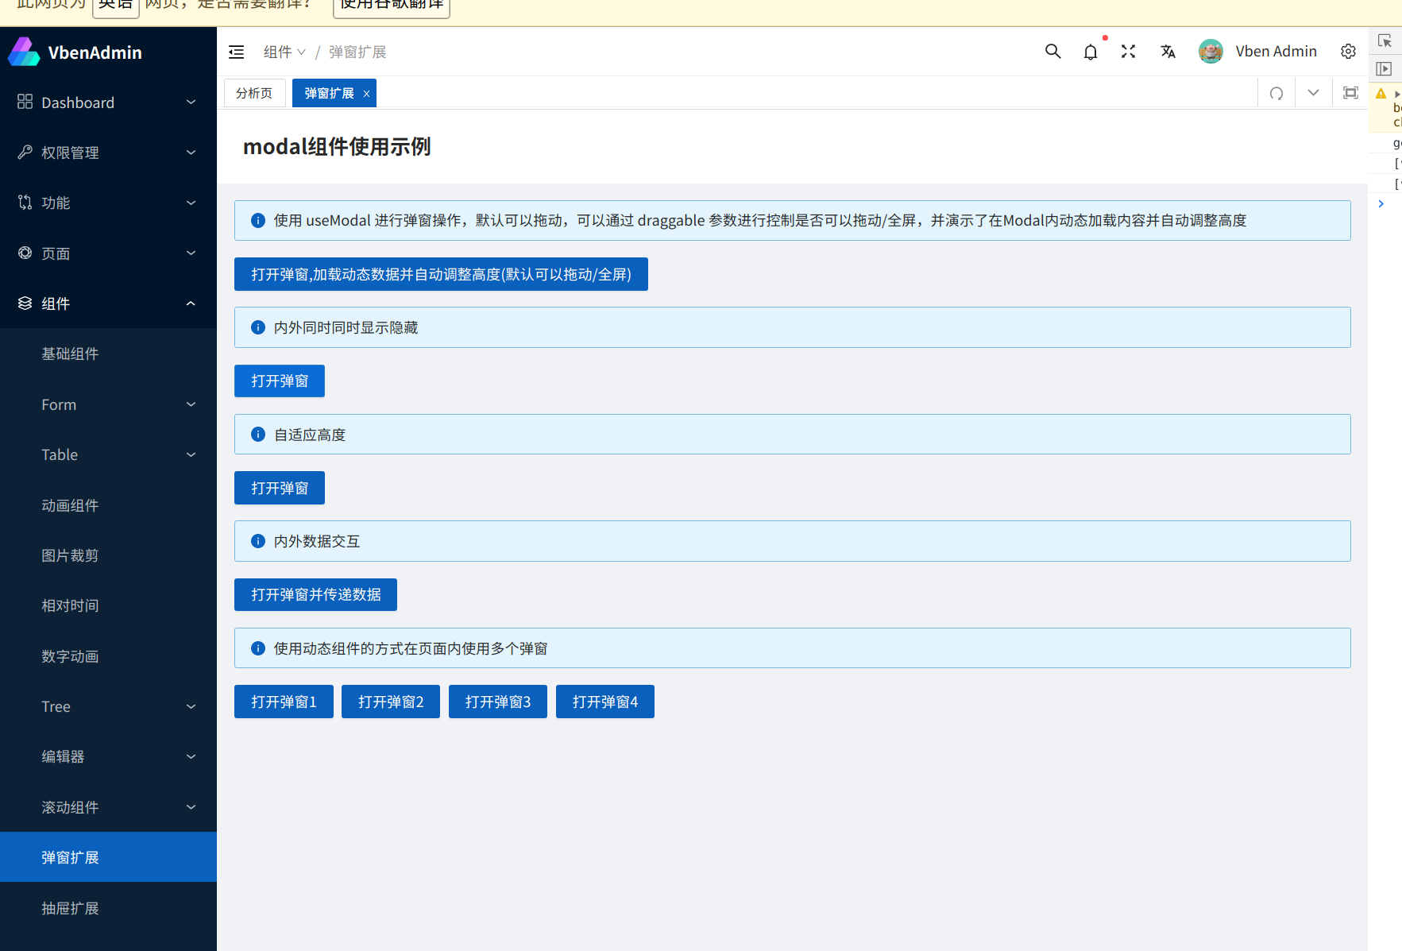Maximize the page content area

point(1350,92)
